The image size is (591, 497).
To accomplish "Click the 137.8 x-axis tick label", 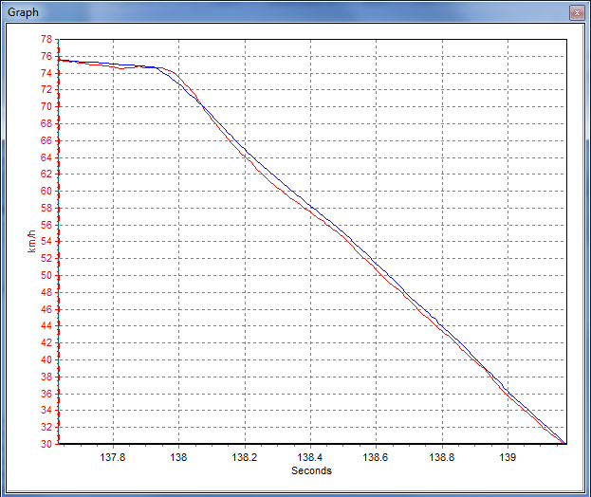I will (x=113, y=456).
